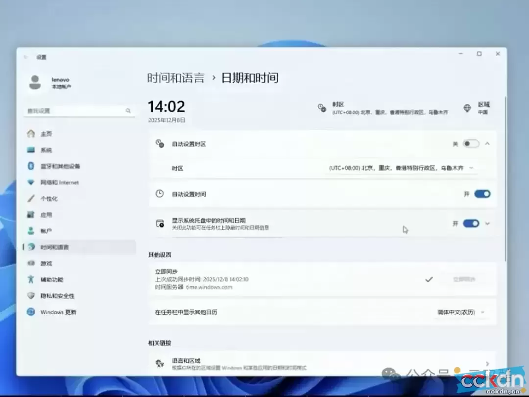The image size is (529, 397).
Task: Open 语言和区域 via right chevron
Action: 487,364
